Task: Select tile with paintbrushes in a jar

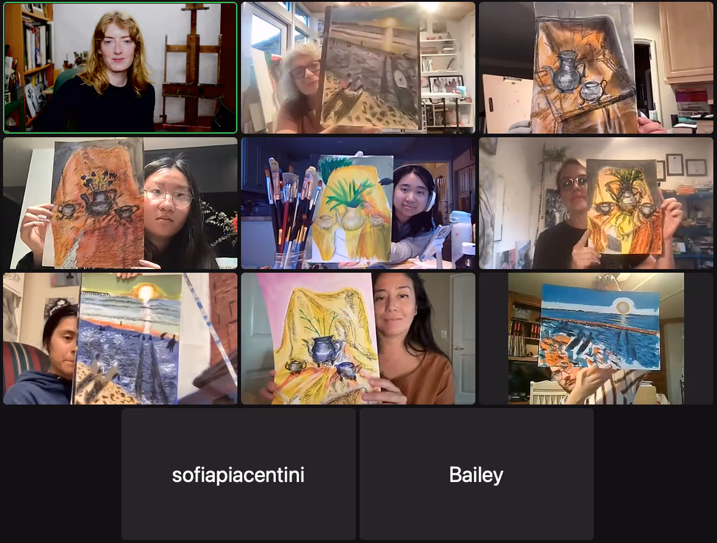Action: coord(358,203)
